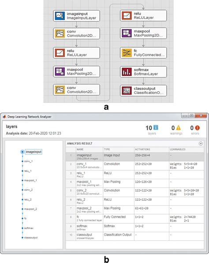Image resolution: width=209 pixels, height=263 pixels.
Task: Select the left-column maxpool purple grid icon
Action: pos(60,71)
